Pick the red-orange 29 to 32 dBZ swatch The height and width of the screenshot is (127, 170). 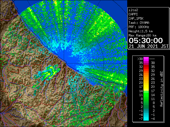click(x=146, y=71)
